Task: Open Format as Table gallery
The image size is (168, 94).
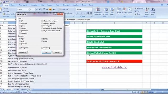Action: pyautogui.click(x=106, y=11)
